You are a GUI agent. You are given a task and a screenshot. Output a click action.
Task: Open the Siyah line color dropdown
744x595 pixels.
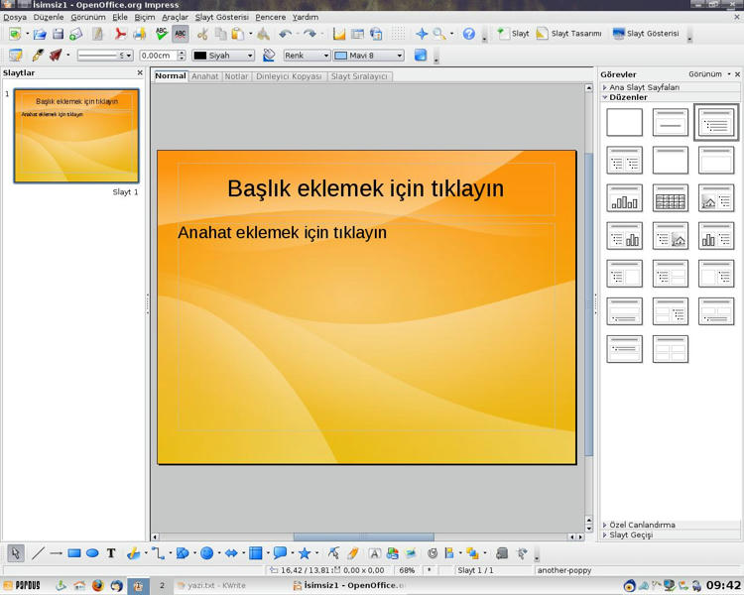223,56
